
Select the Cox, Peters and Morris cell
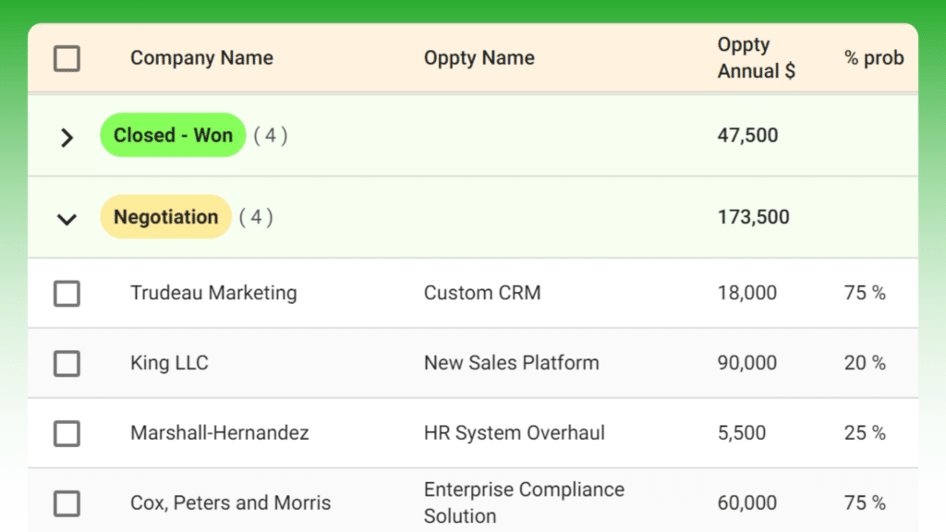(x=230, y=502)
